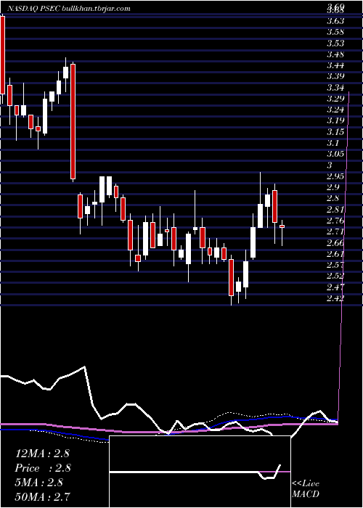Click the 3.53 price axis label
Screen dimensions: 363x508
click(x=335, y=43)
